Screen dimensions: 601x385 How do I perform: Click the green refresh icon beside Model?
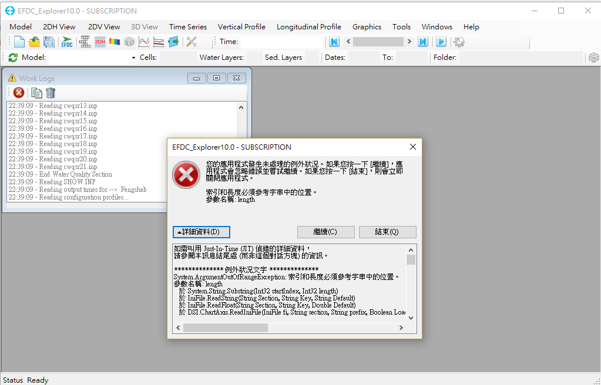tap(13, 58)
